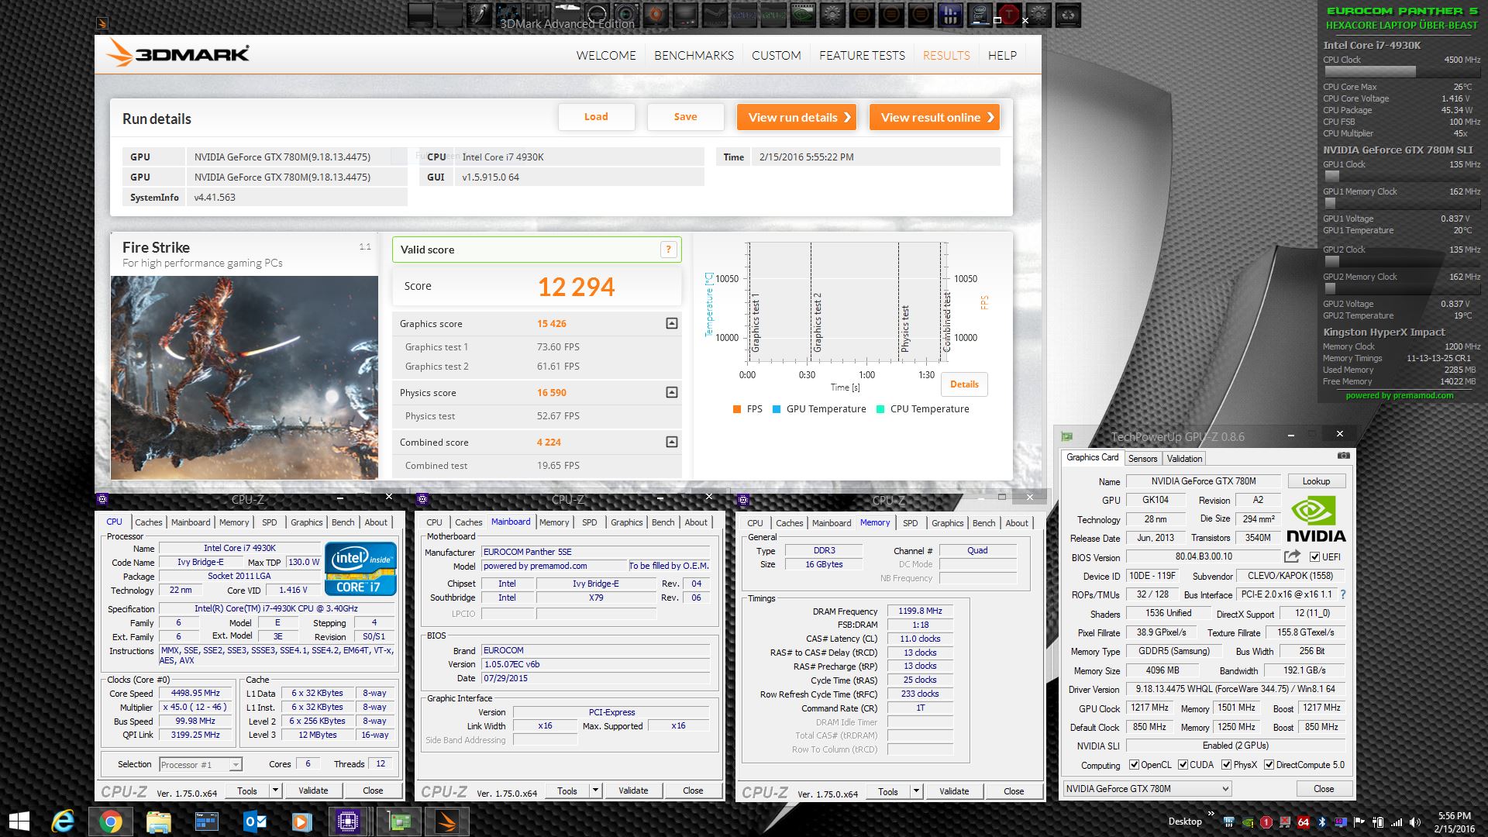Click the Fire Strike preview thumbnail

pos(244,377)
